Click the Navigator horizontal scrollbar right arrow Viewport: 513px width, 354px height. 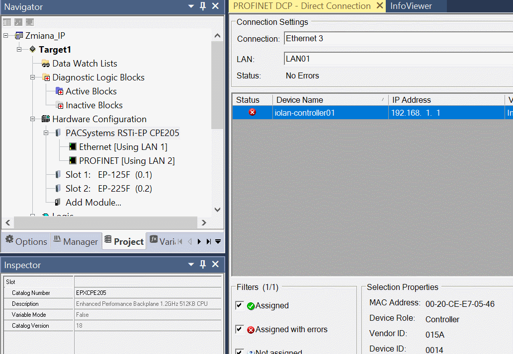coord(204,222)
